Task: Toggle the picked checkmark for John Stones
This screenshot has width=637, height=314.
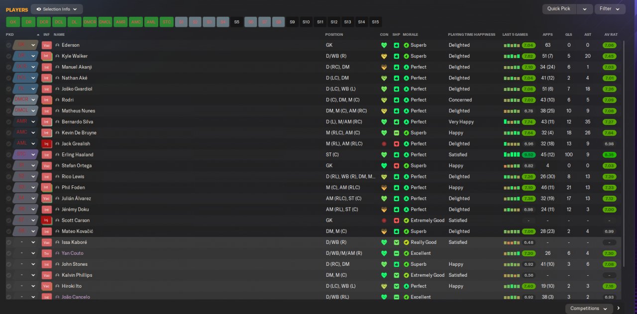Action: point(8,264)
